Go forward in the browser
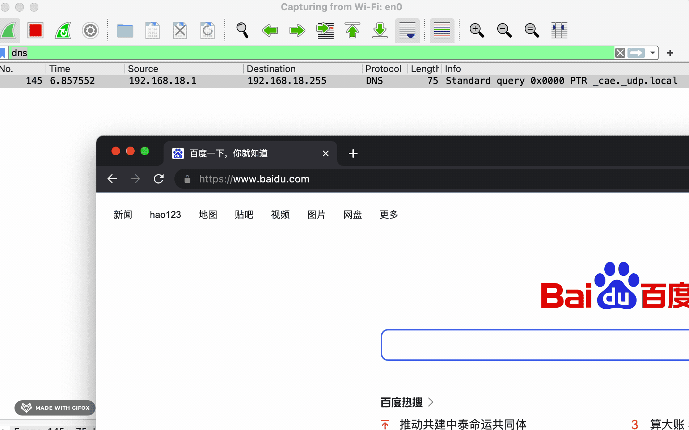Viewport: 689px width, 430px height. pyautogui.click(x=135, y=179)
